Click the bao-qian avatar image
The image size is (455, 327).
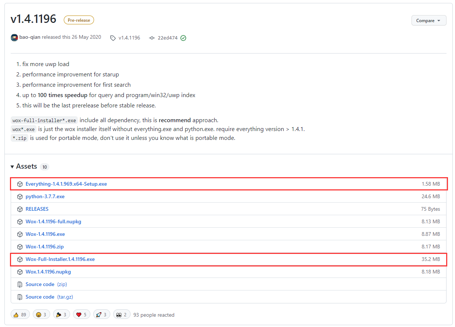pyautogui.click(x=14, y=38)
